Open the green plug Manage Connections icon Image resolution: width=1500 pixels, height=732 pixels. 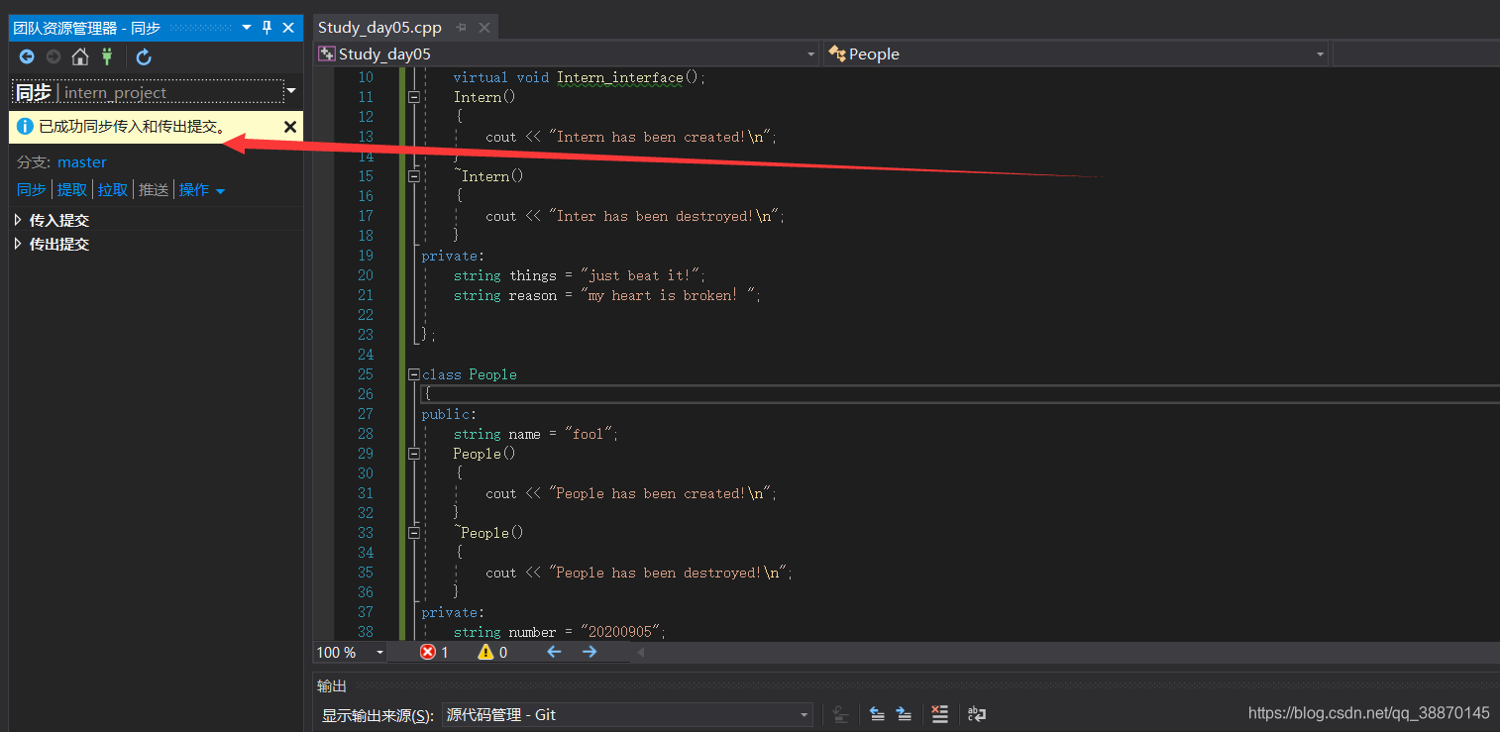(107, 56)
